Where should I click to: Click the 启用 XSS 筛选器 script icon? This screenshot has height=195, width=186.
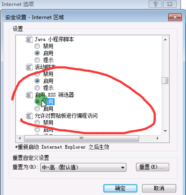pyautogui.click(x=29, y=95)
